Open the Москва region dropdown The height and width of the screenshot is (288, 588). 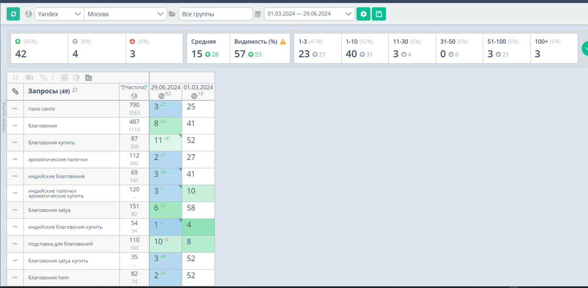tap(125, 14)
